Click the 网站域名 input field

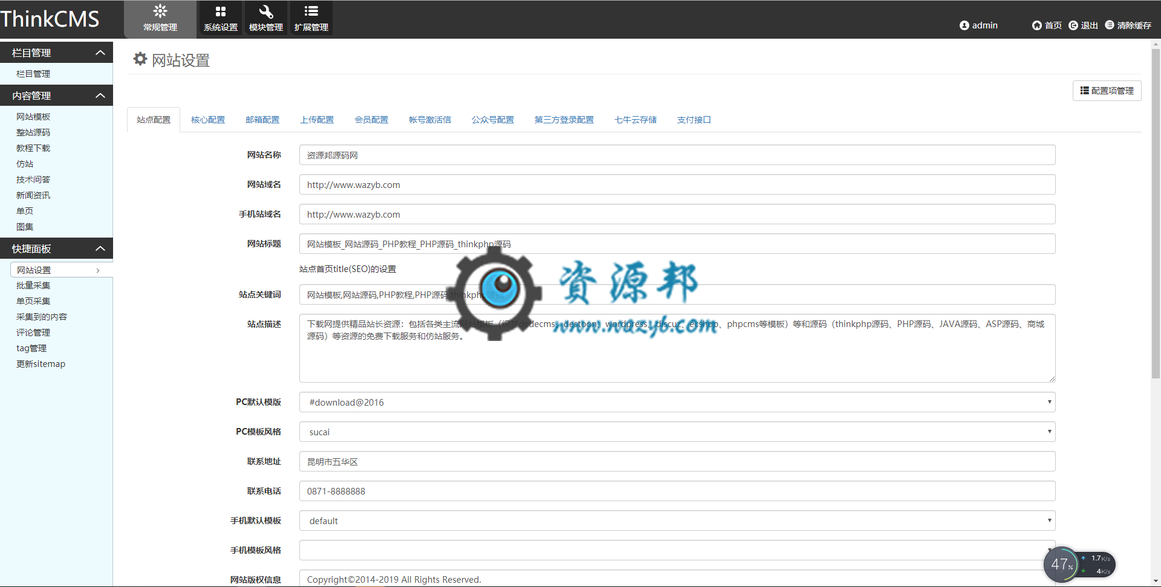tap(677, 184)
